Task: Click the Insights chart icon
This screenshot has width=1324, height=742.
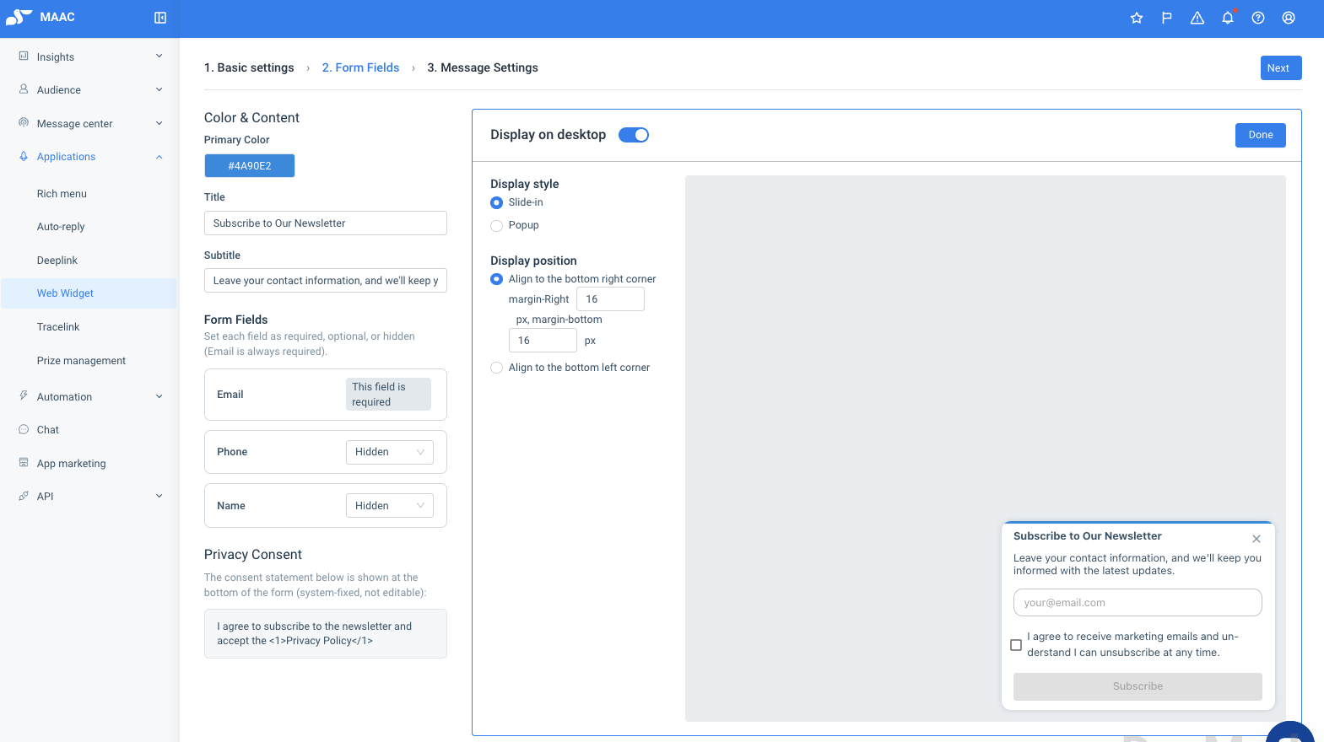Action: [24, 56]
